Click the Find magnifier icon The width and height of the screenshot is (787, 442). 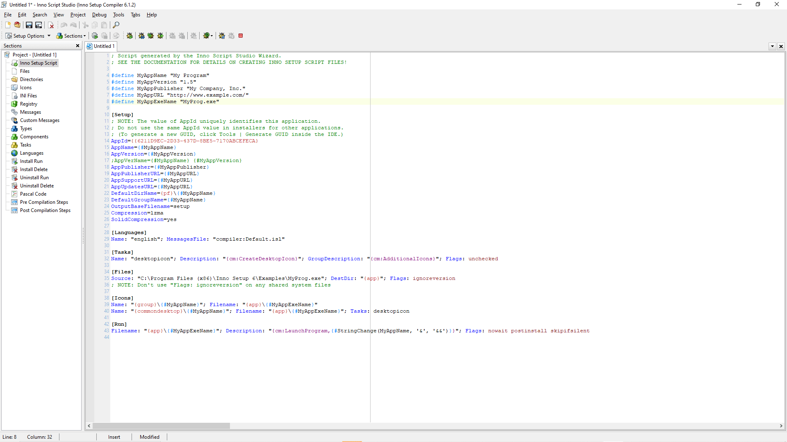point(116,25)
